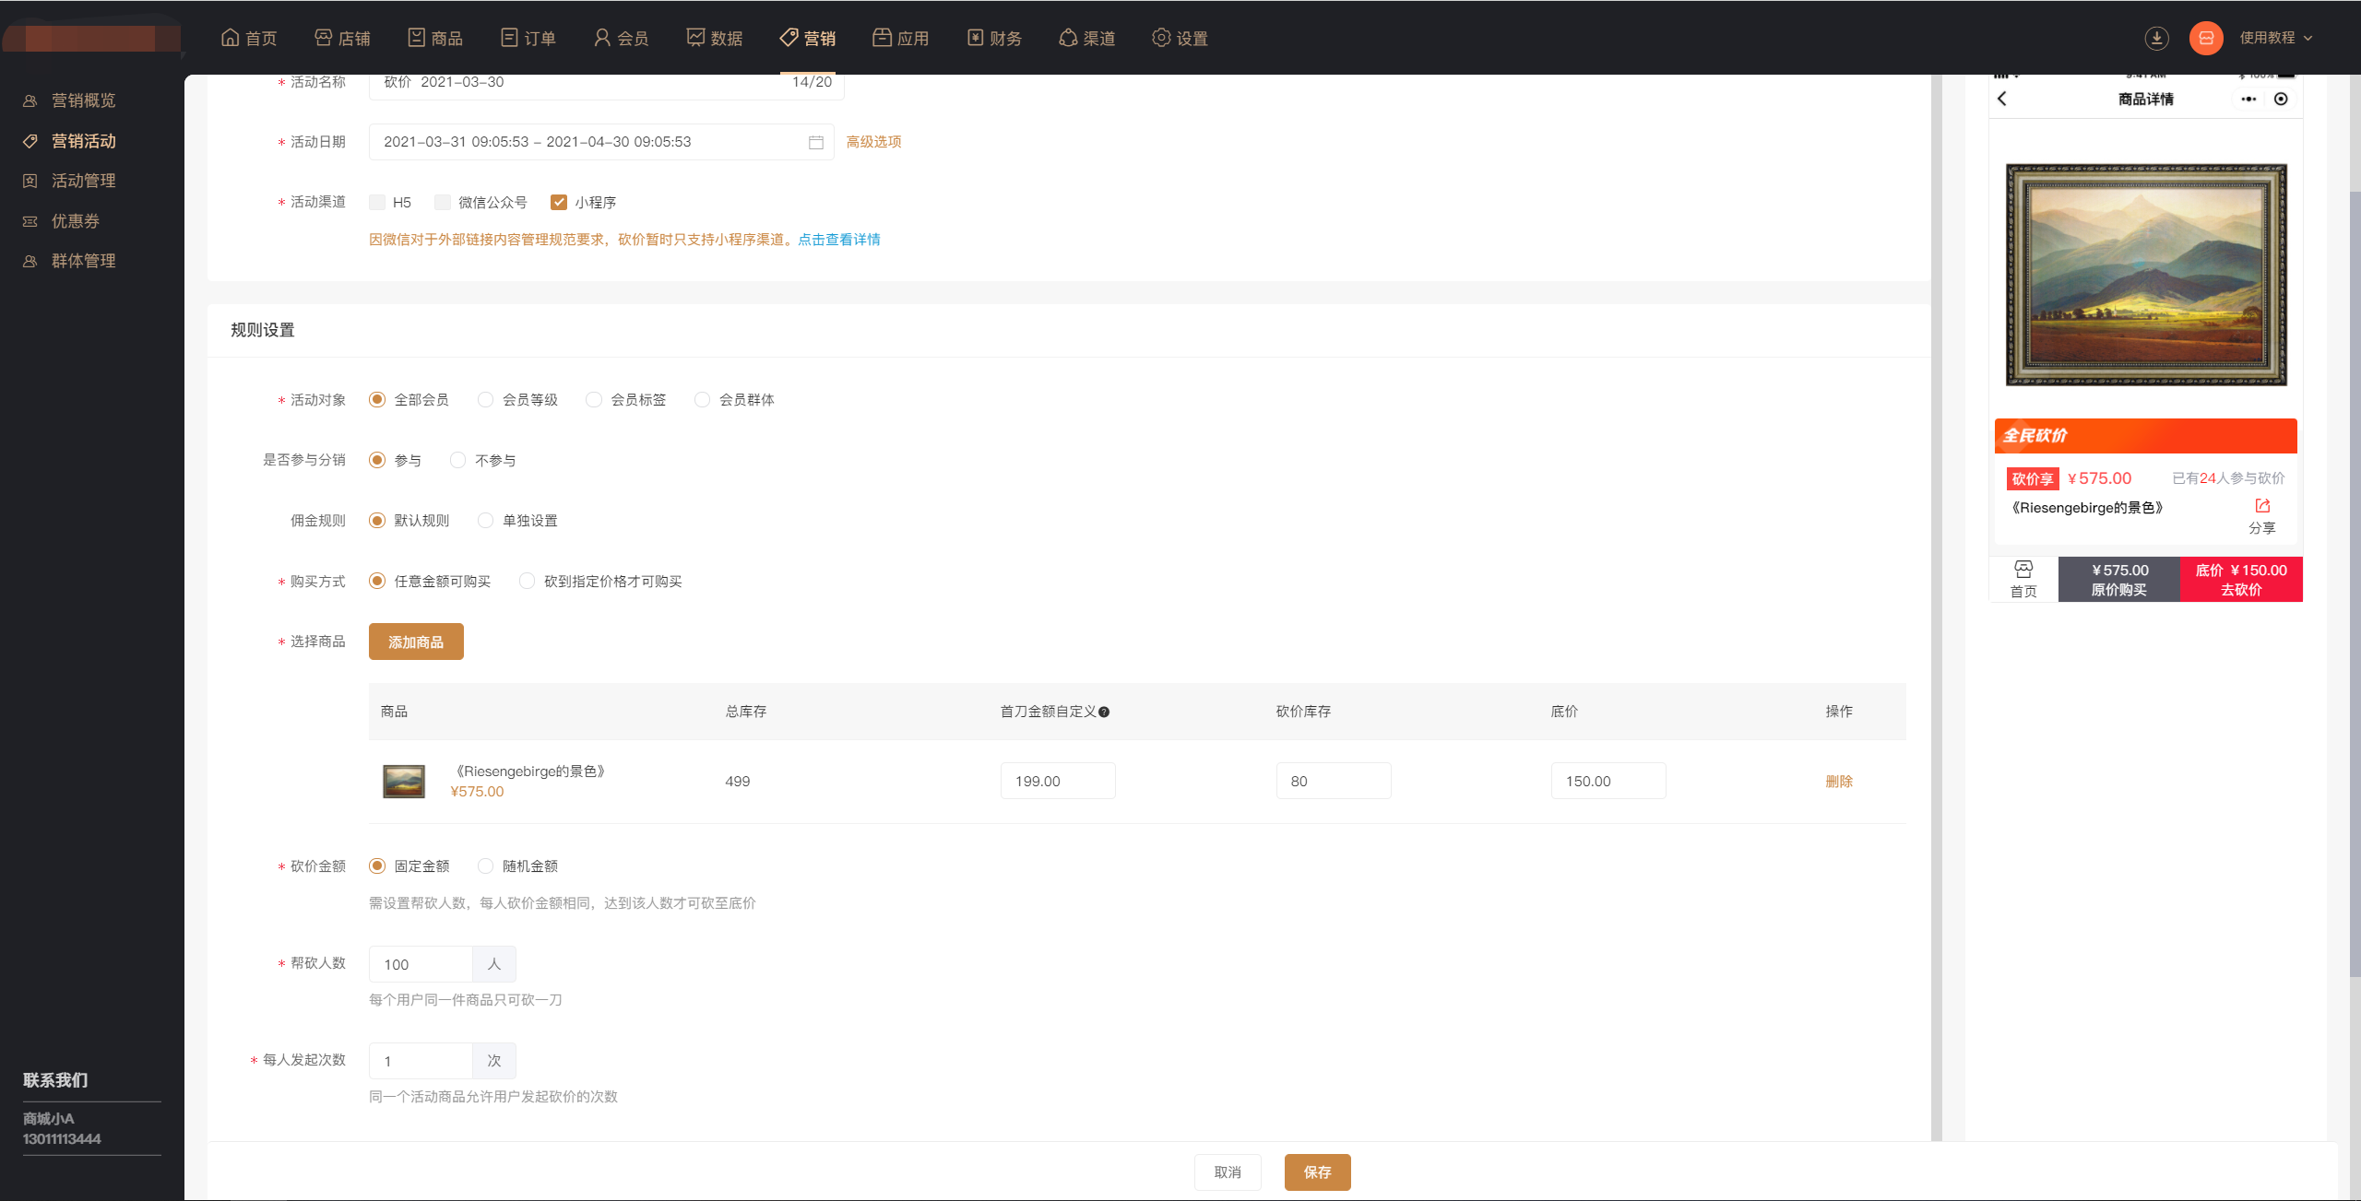This screenshot has width=2361, height=1201.
Task: Expand the 使用教程 dropdown
Action: pyautogui.click(x=2275, y=38)
